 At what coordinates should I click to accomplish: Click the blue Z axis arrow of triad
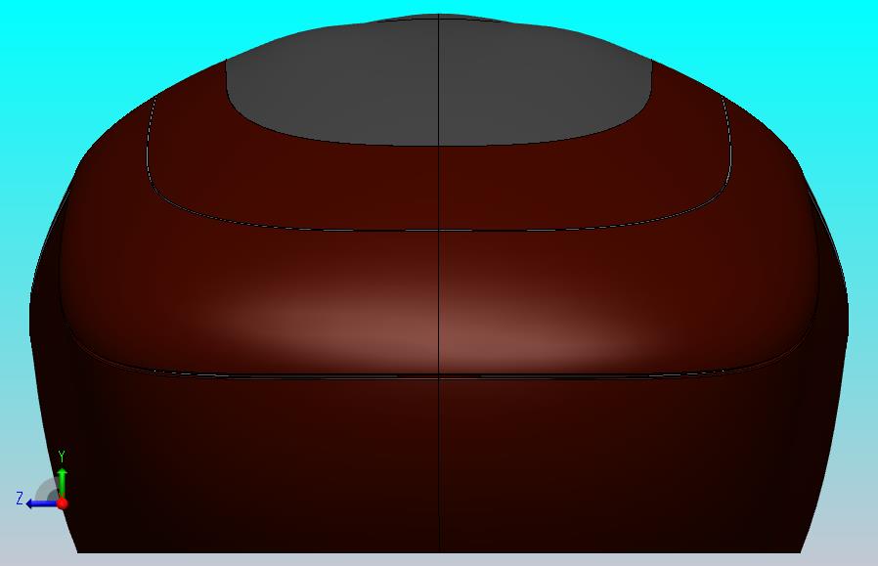[40, 503]
